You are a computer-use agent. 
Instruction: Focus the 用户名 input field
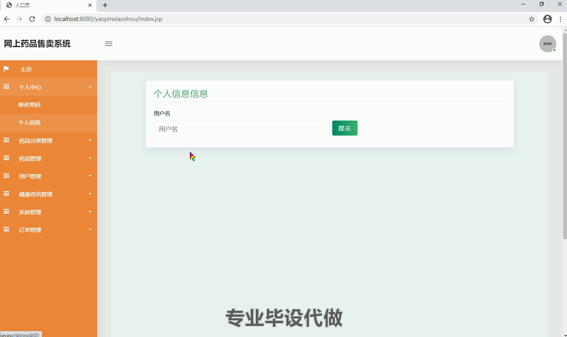click(240, 129)
